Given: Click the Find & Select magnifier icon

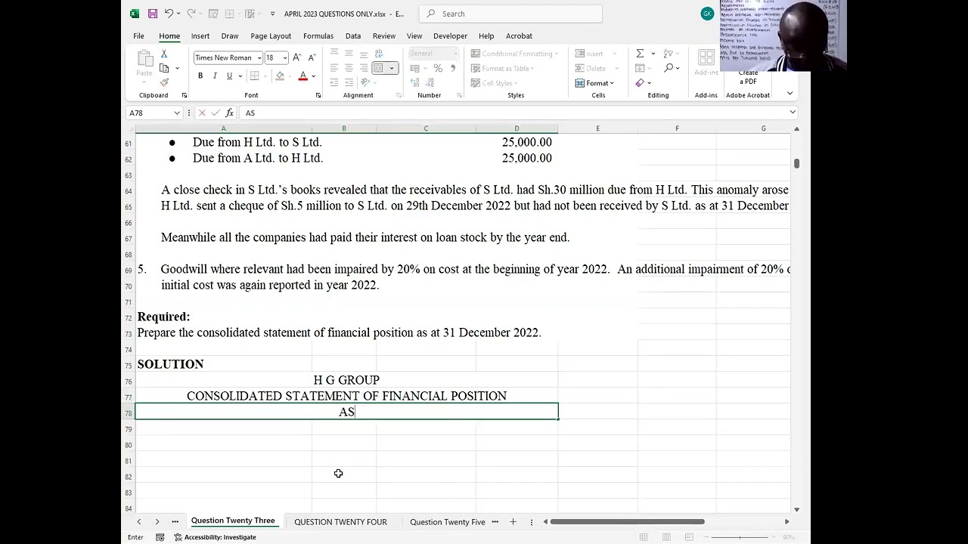Looking at the screenshot, I should pyautogui.click(x=669, y=68).
